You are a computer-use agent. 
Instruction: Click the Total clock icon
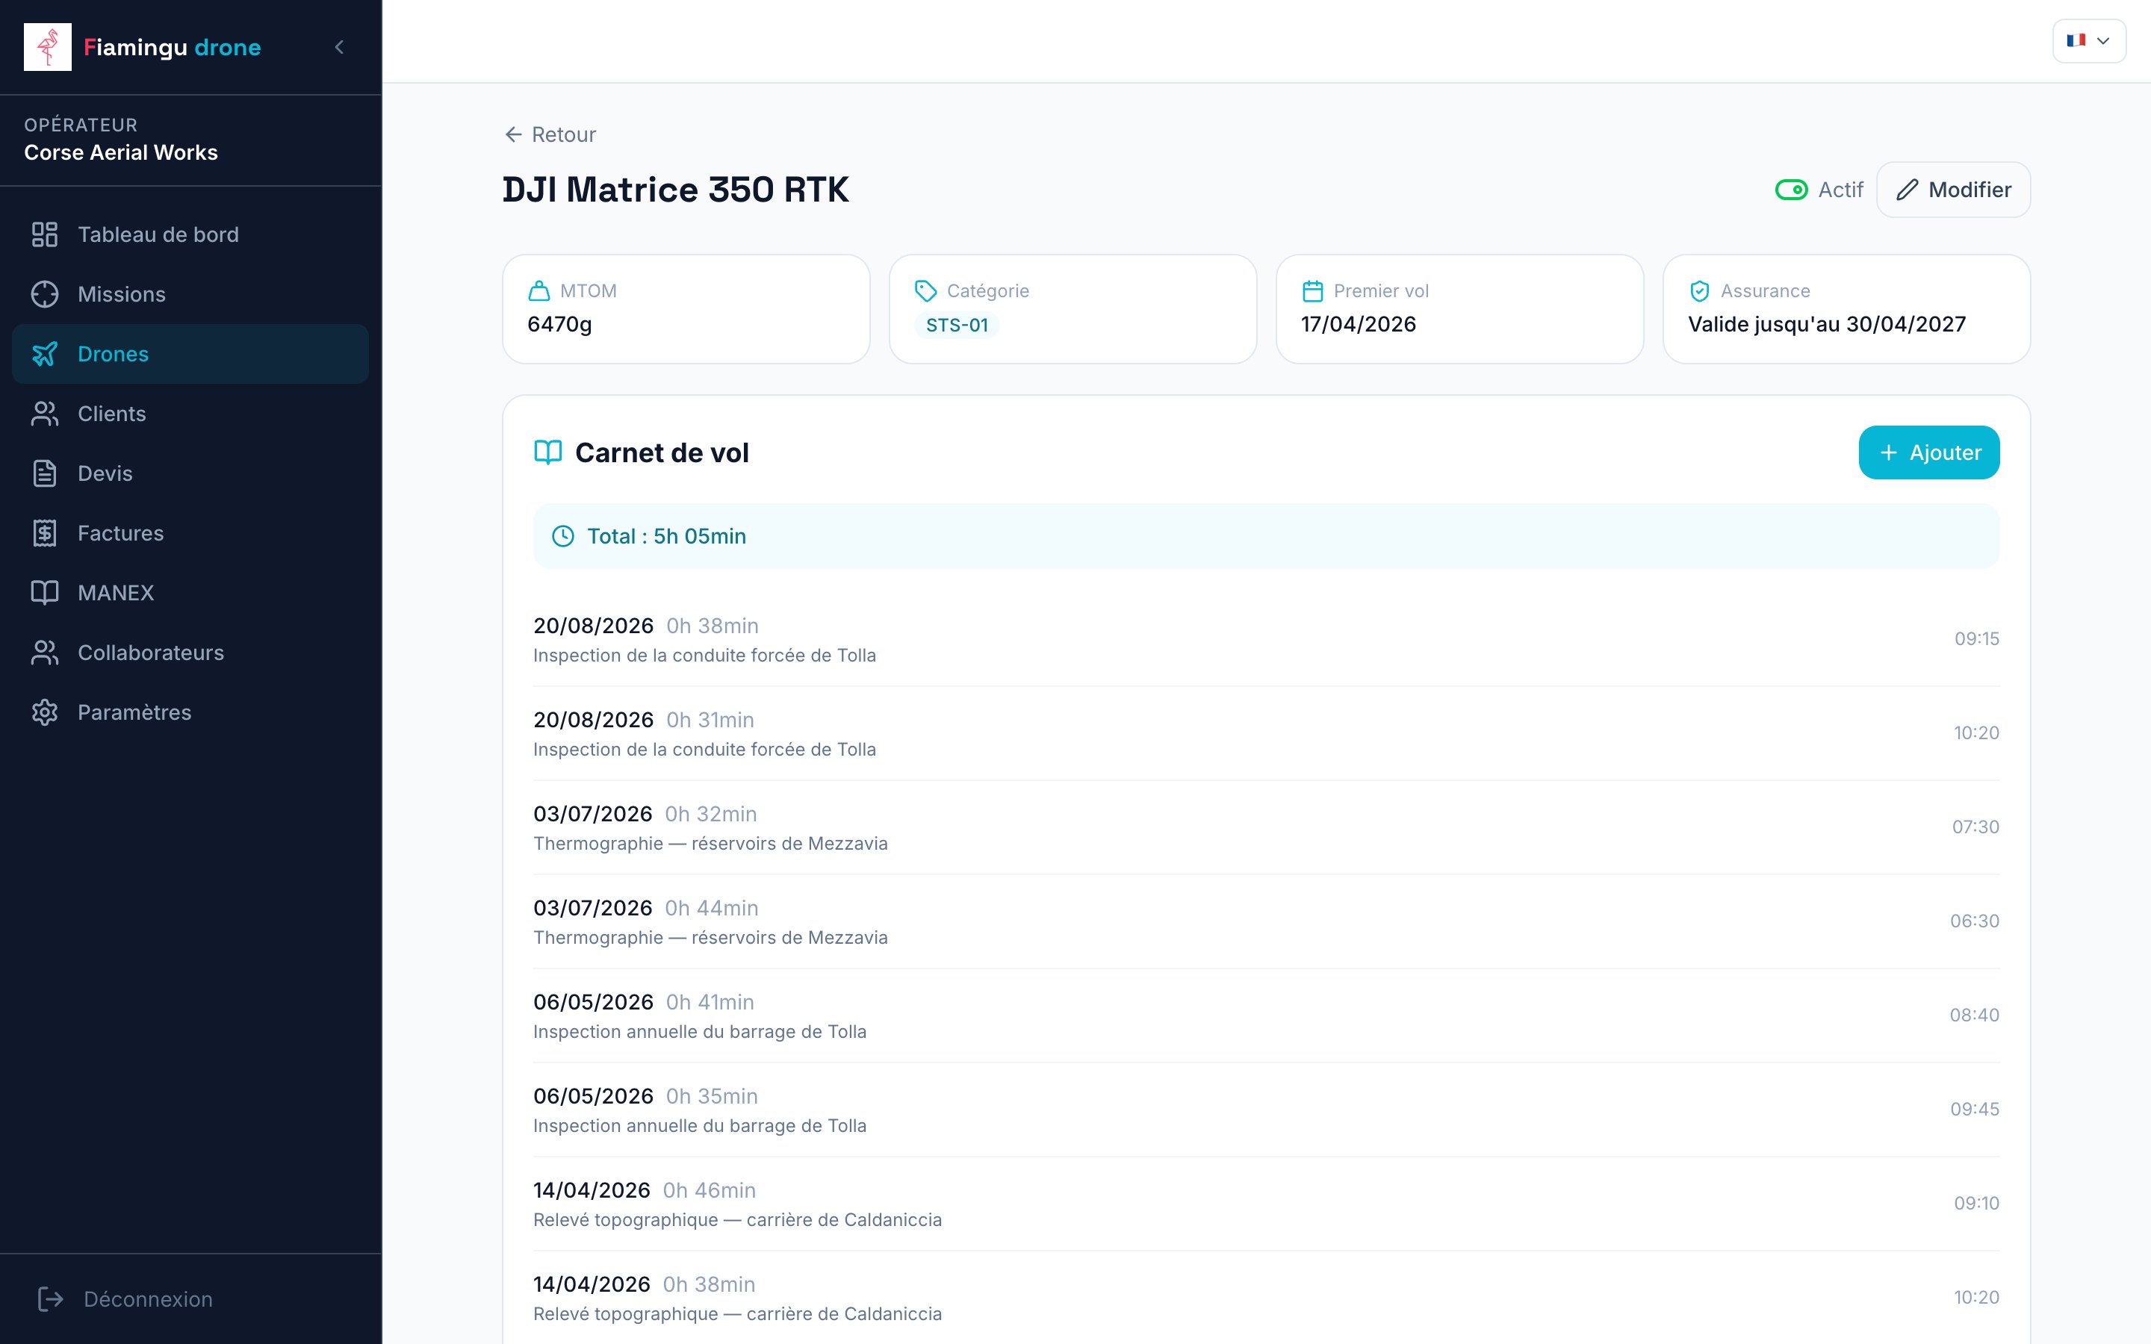tap(562, 536)
